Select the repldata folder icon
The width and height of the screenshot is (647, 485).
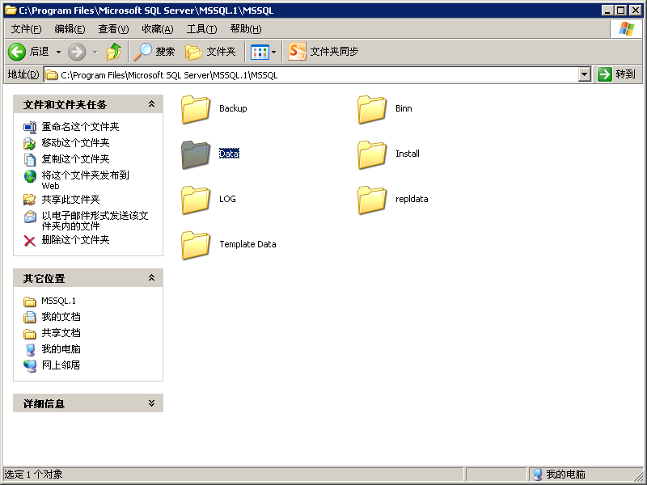(x=372, y=200)
